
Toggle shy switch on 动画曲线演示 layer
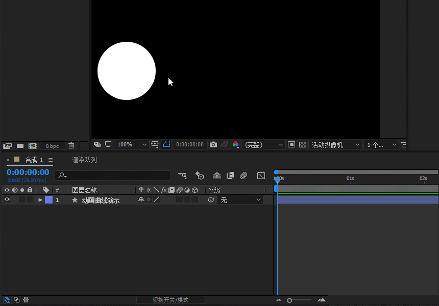click(141, 199)
